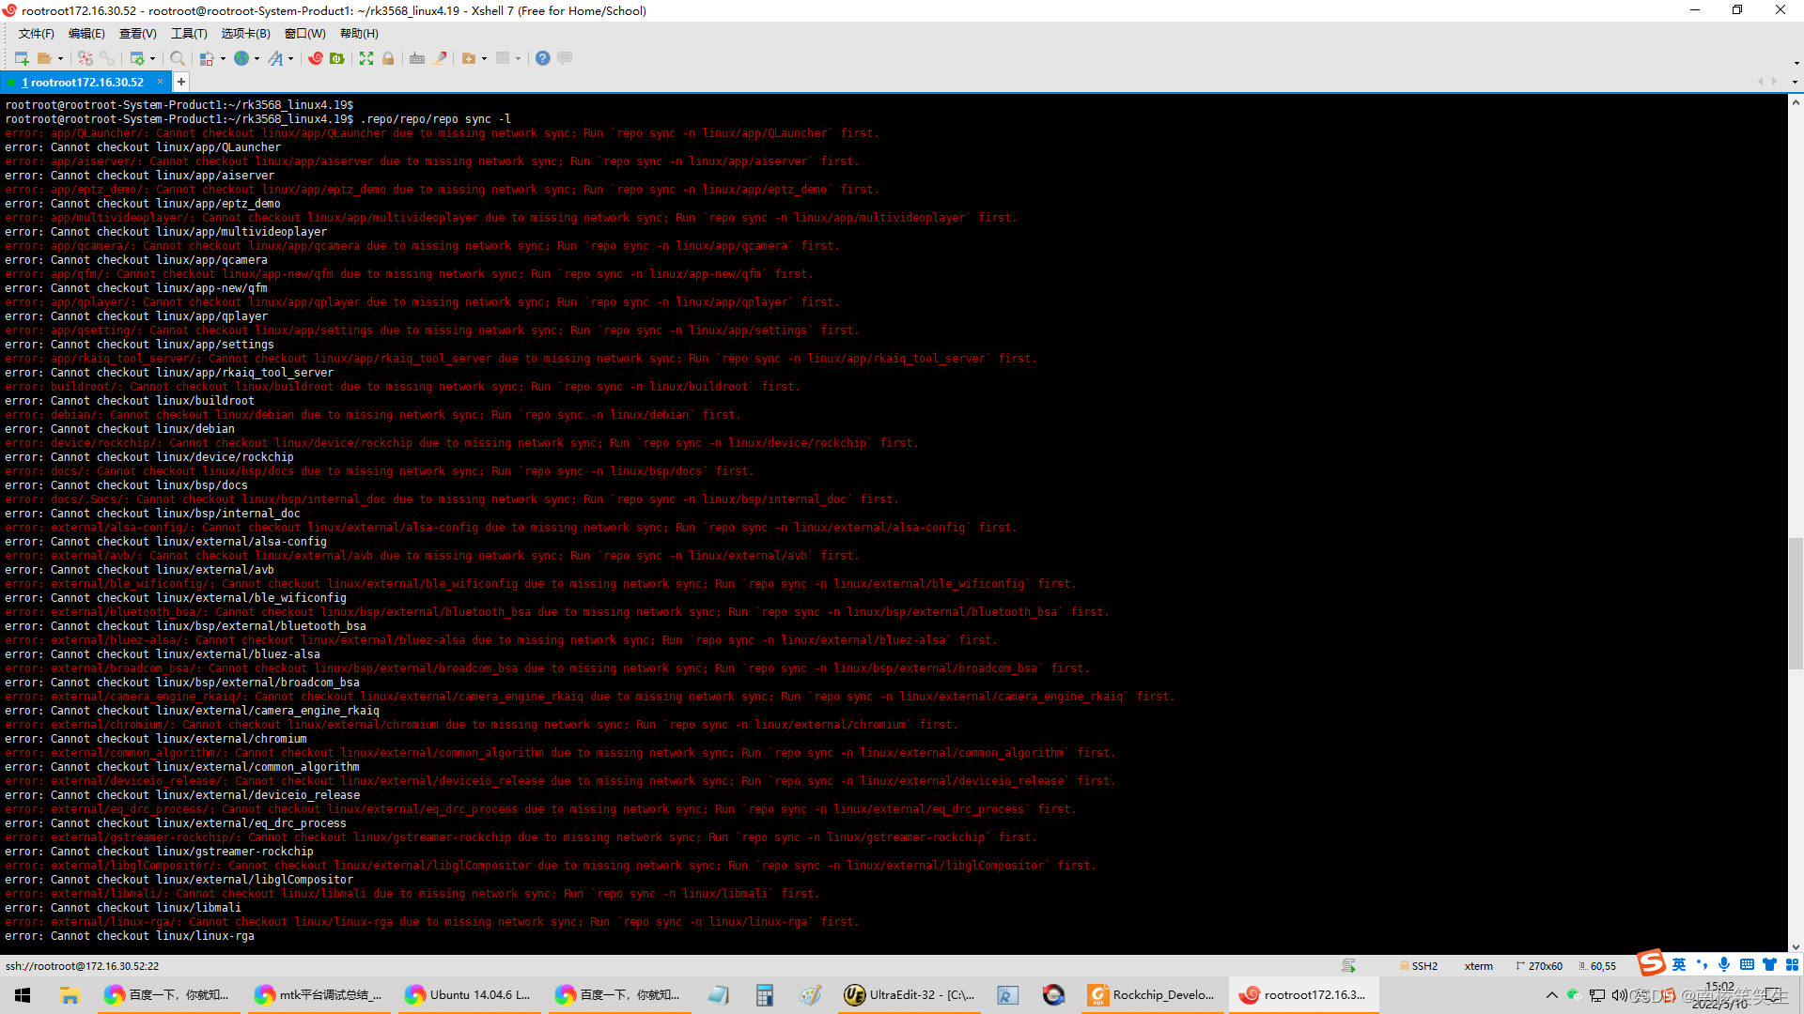Click the Find magnifier toolbar icon
This screenshot has width=1804, height=1014.
[177, 58]
